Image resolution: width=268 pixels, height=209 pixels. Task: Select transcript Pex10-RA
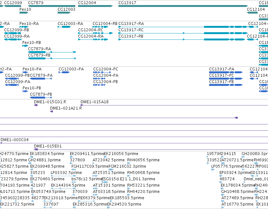[24, 27]
